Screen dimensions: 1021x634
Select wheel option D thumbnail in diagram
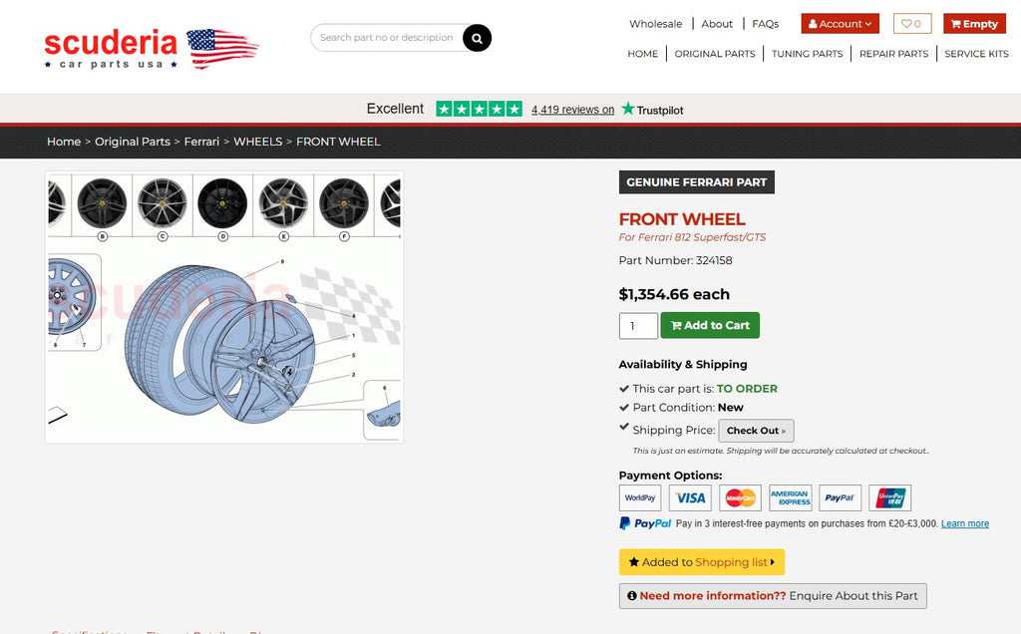tap(222, 207)
